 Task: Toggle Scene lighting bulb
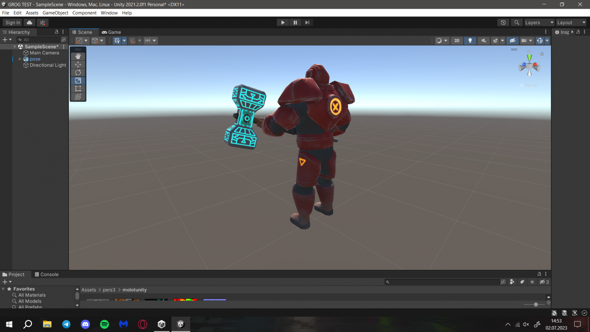pyautogui.click(x=470, y=41)
